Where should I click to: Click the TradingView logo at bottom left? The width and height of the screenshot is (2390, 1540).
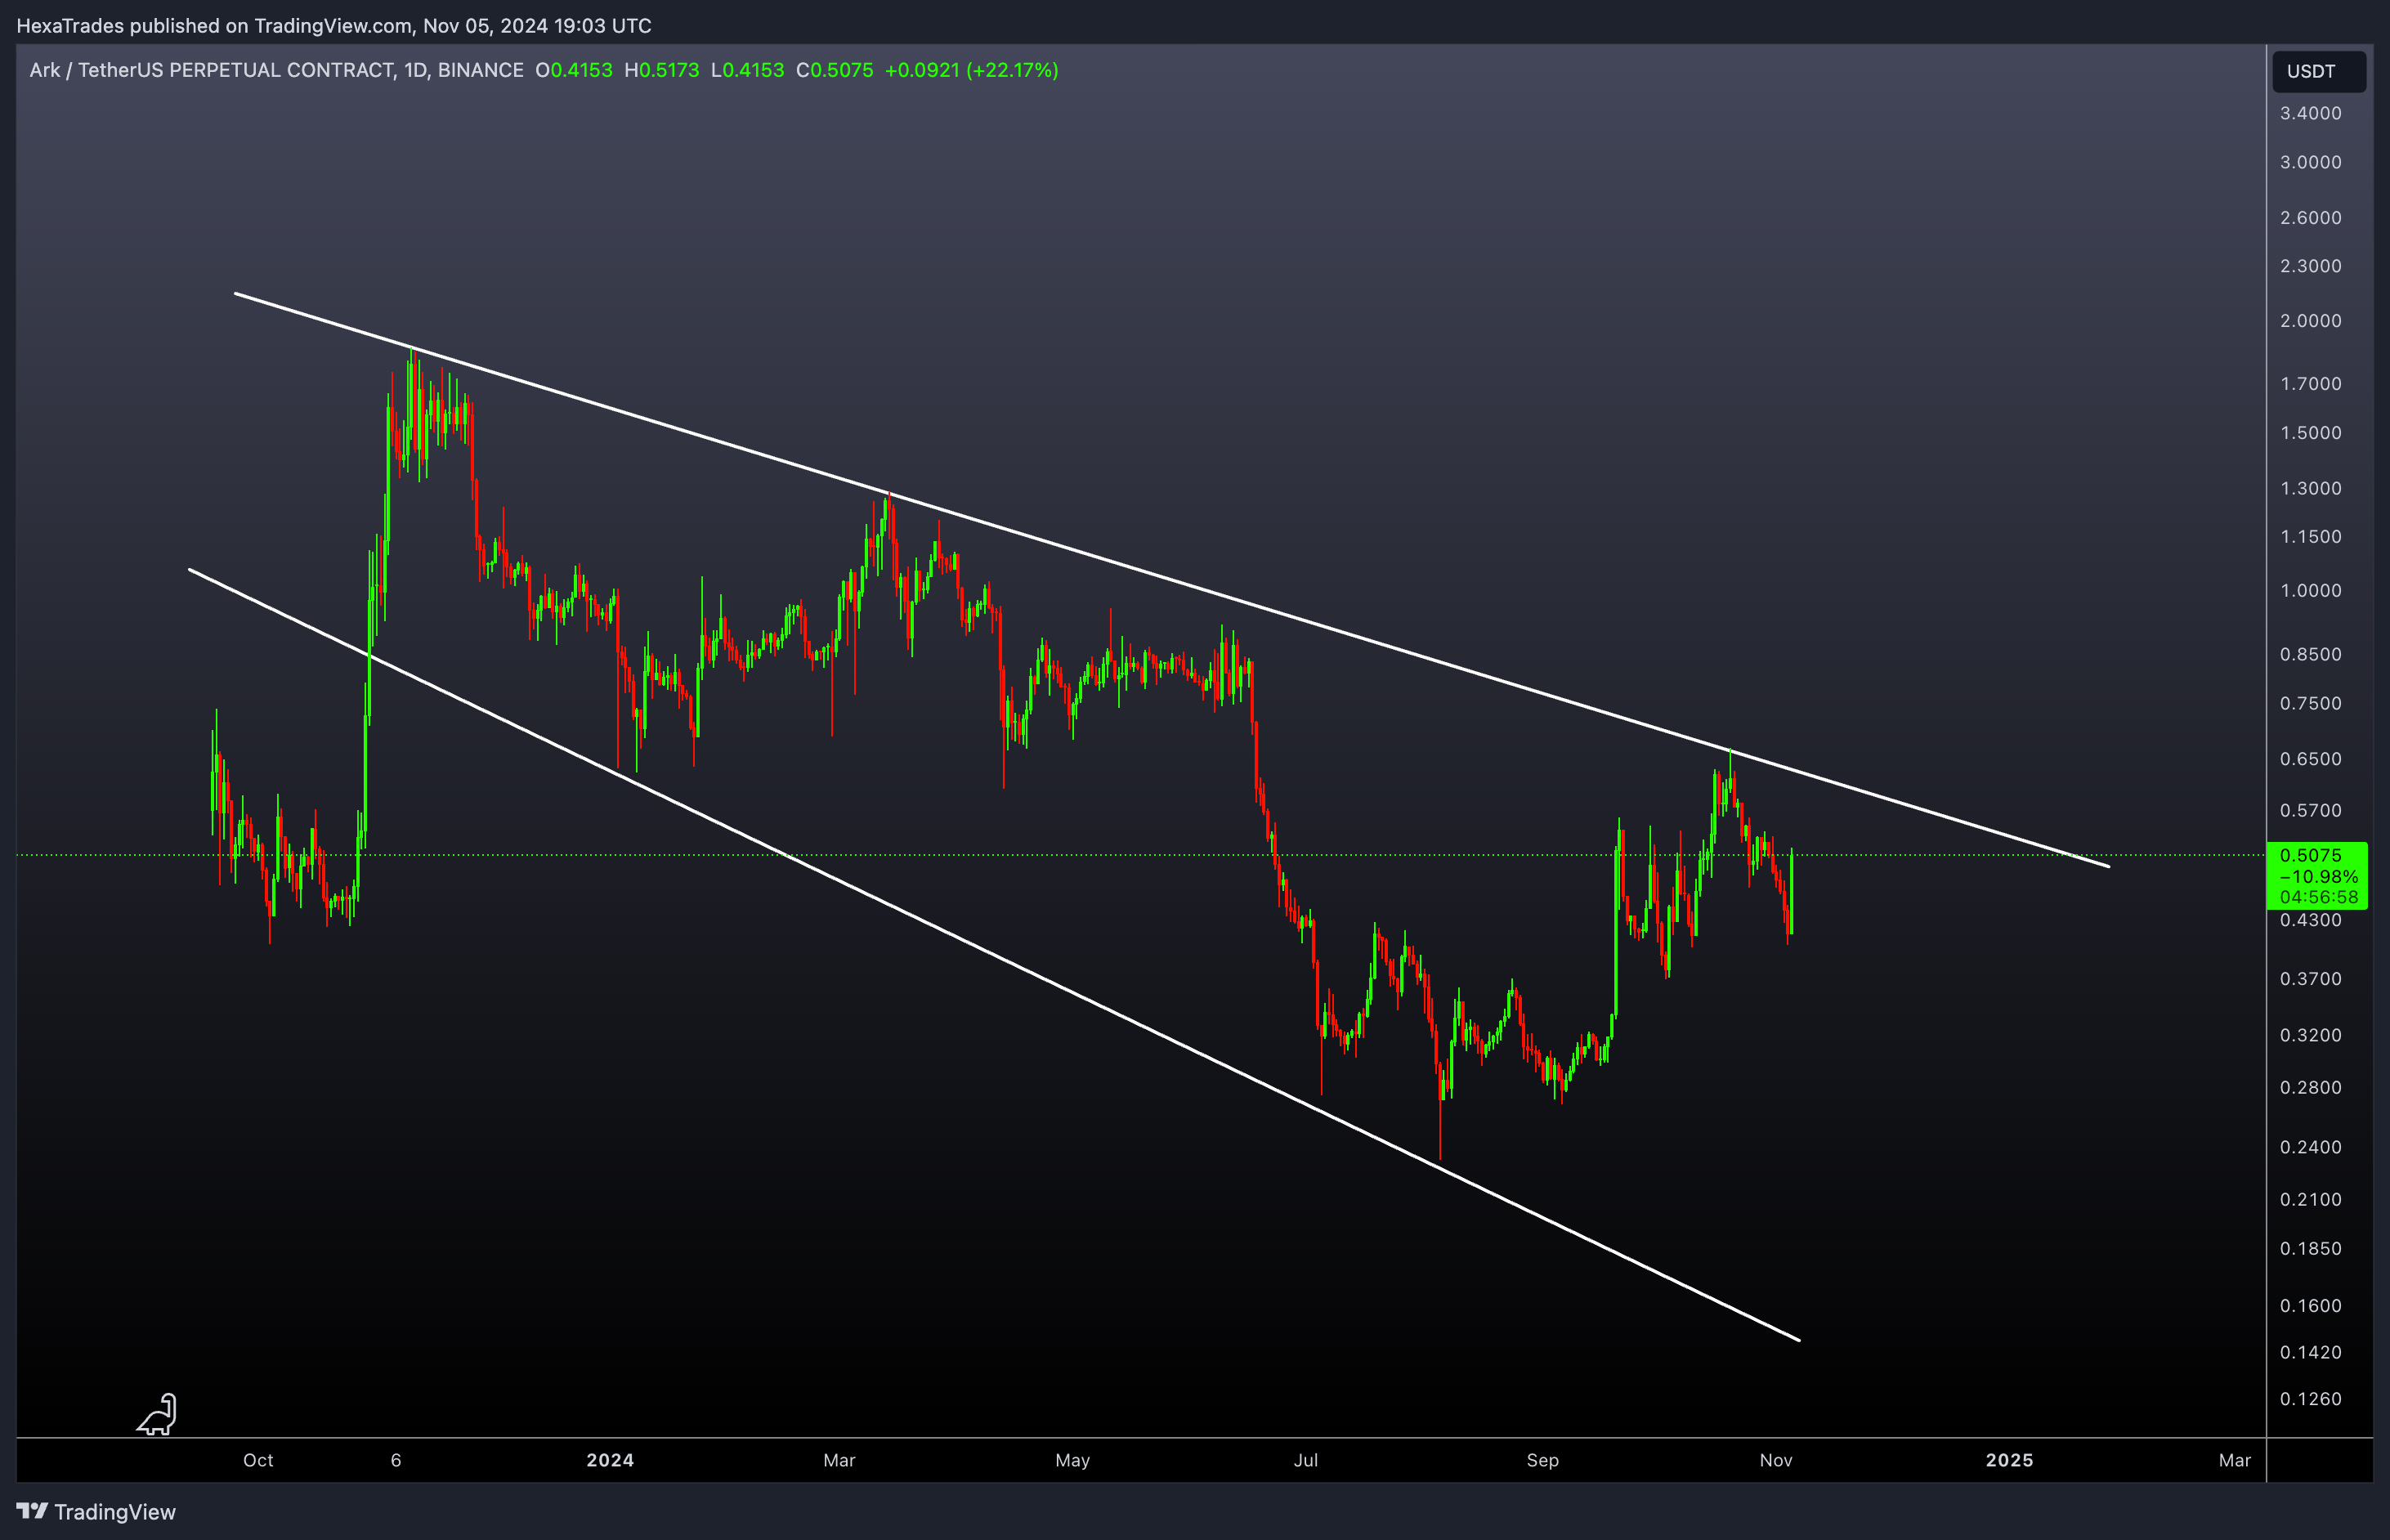(96, 1511)
